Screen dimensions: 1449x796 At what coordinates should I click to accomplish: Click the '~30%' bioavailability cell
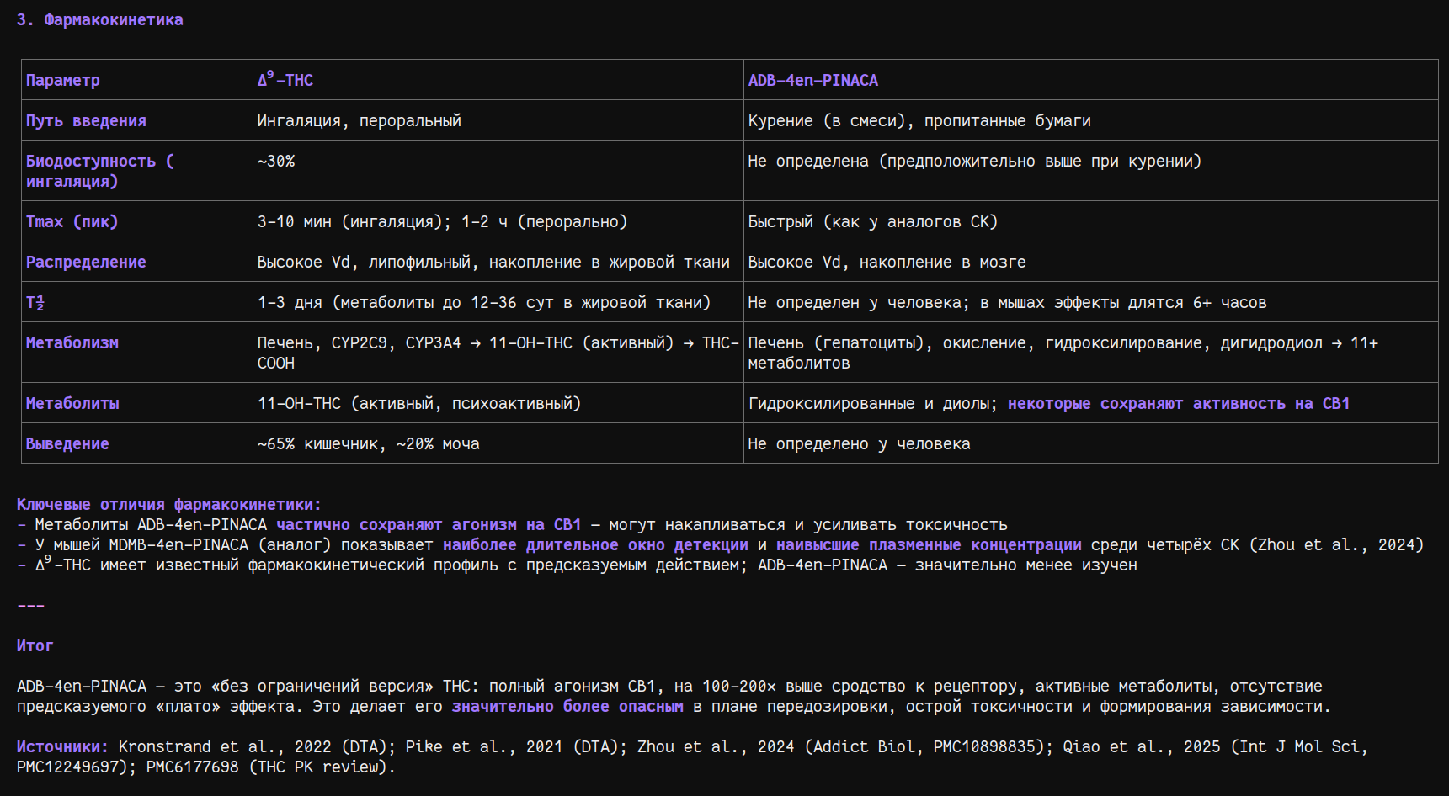tap(276, 162)
